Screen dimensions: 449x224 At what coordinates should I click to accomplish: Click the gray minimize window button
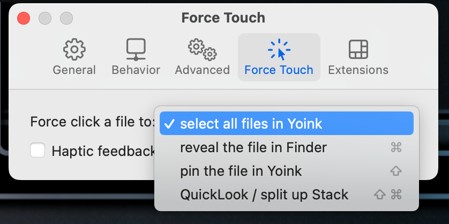pyautogui.click(x=45, y=18)
